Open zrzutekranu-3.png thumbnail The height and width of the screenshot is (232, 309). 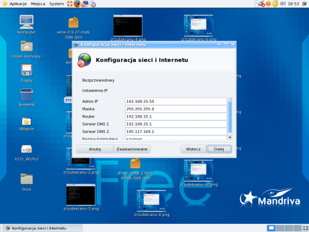coord(81,195)
